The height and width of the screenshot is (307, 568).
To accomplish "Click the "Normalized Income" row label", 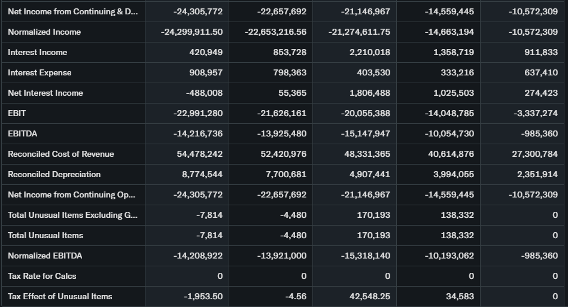I will [x=44, y=32].
